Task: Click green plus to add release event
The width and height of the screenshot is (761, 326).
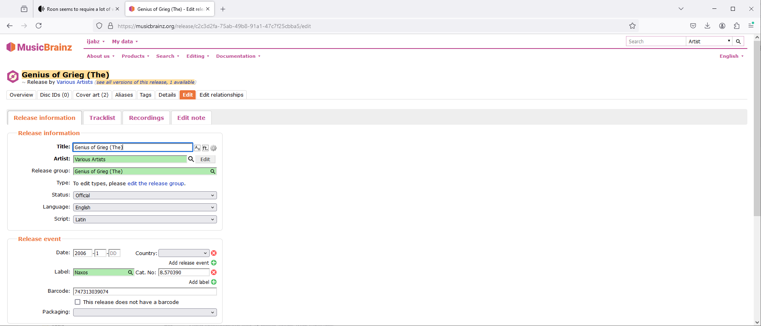Action: 214,263
